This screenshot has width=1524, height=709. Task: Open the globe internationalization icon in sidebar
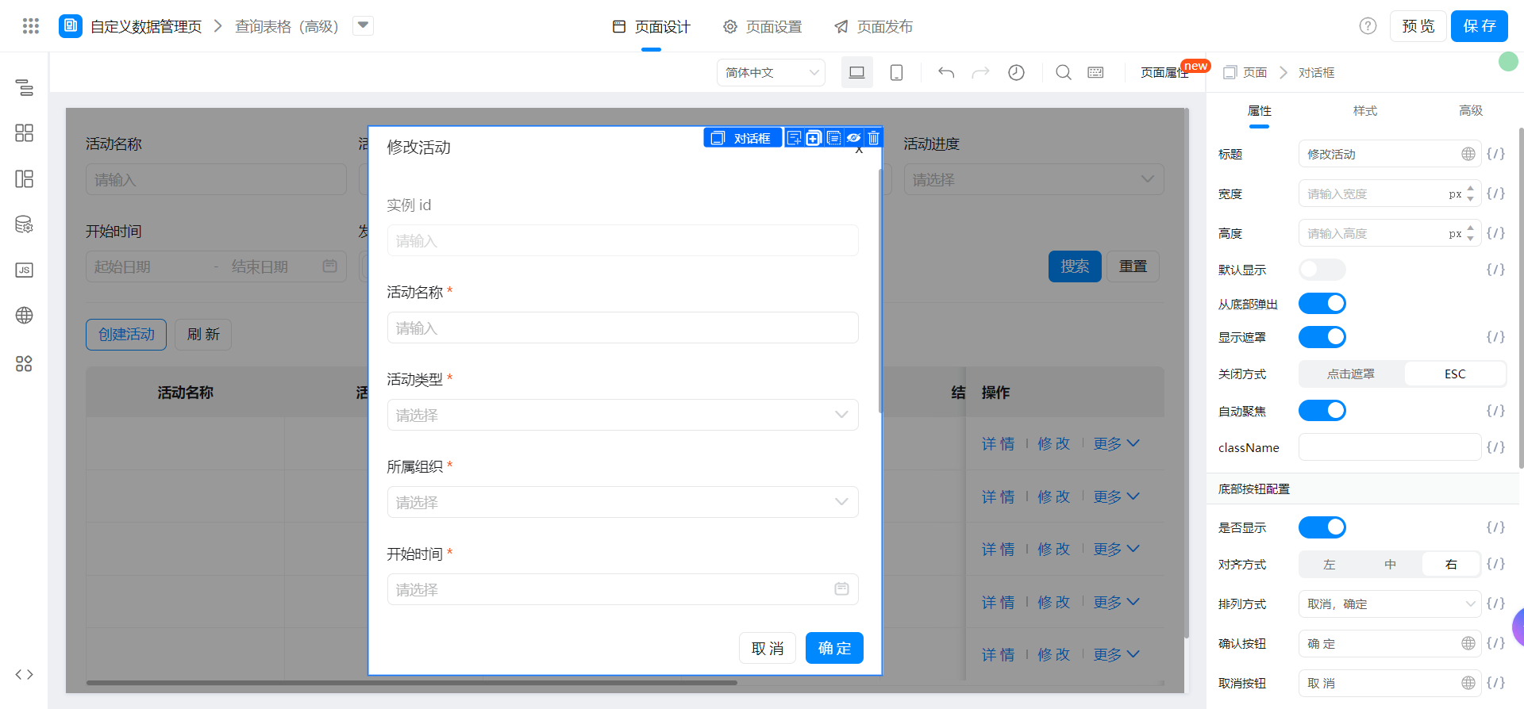pyautogui.click(x=25, y=316)
